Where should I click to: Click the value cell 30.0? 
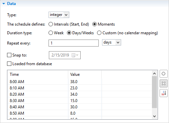point(85,107)
